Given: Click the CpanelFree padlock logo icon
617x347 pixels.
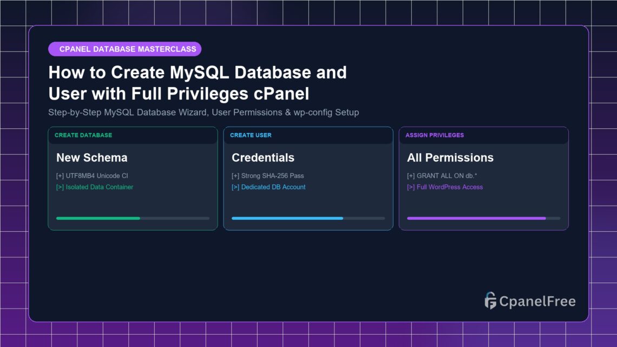Looking at the screenshot, I should tap(490, 301).
